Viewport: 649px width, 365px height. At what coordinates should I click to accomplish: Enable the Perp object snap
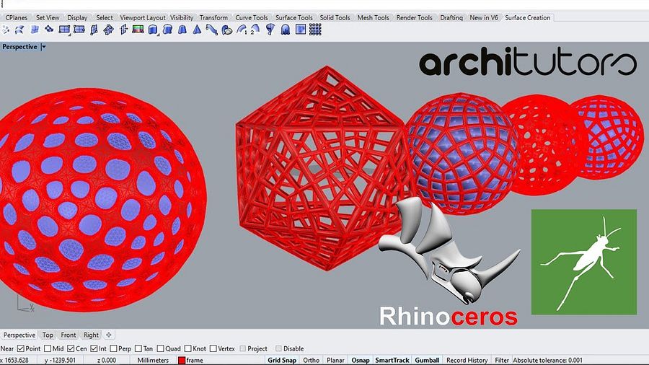coord(113,348)
